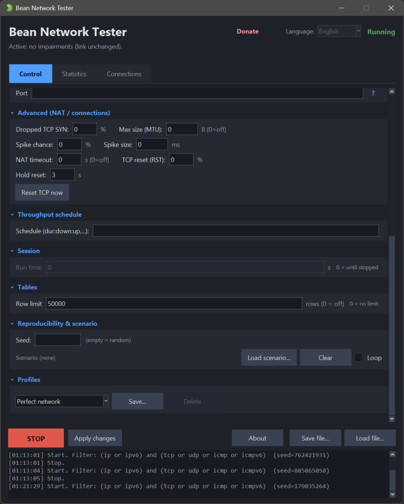404x504 pixels.
Task: Click the Dropped TCP SYN field
Action: (85, 129)
